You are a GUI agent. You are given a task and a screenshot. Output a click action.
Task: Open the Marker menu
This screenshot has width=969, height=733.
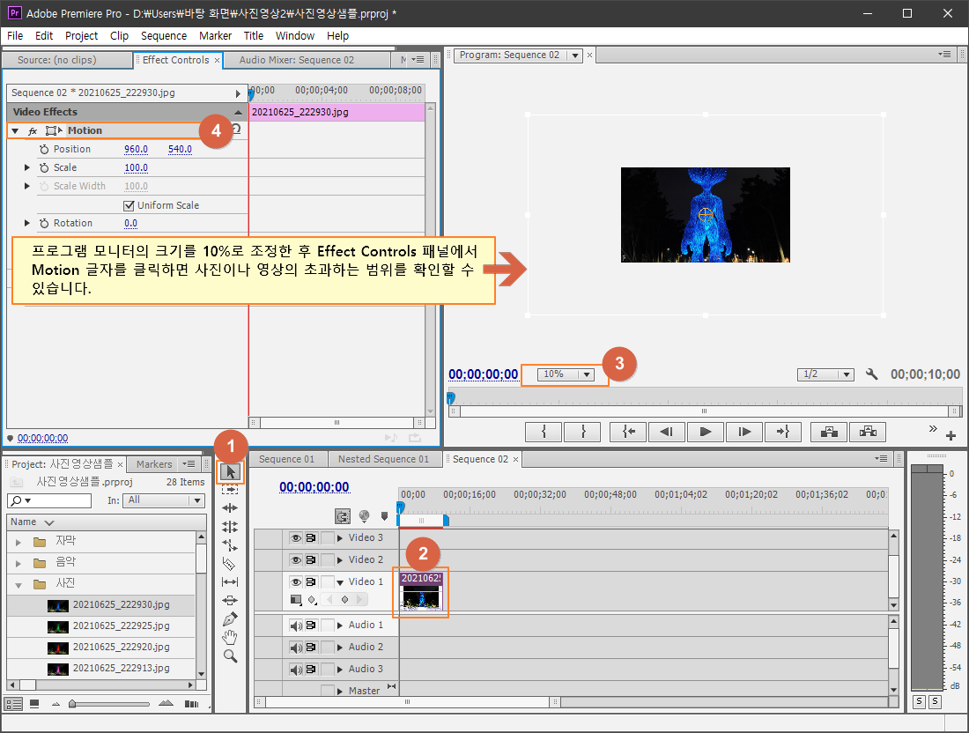[215, 36]
